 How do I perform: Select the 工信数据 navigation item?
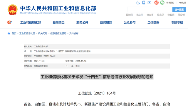click(x=153, y=22)
